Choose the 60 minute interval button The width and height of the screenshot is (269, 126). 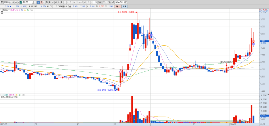(x=85, y=2)
